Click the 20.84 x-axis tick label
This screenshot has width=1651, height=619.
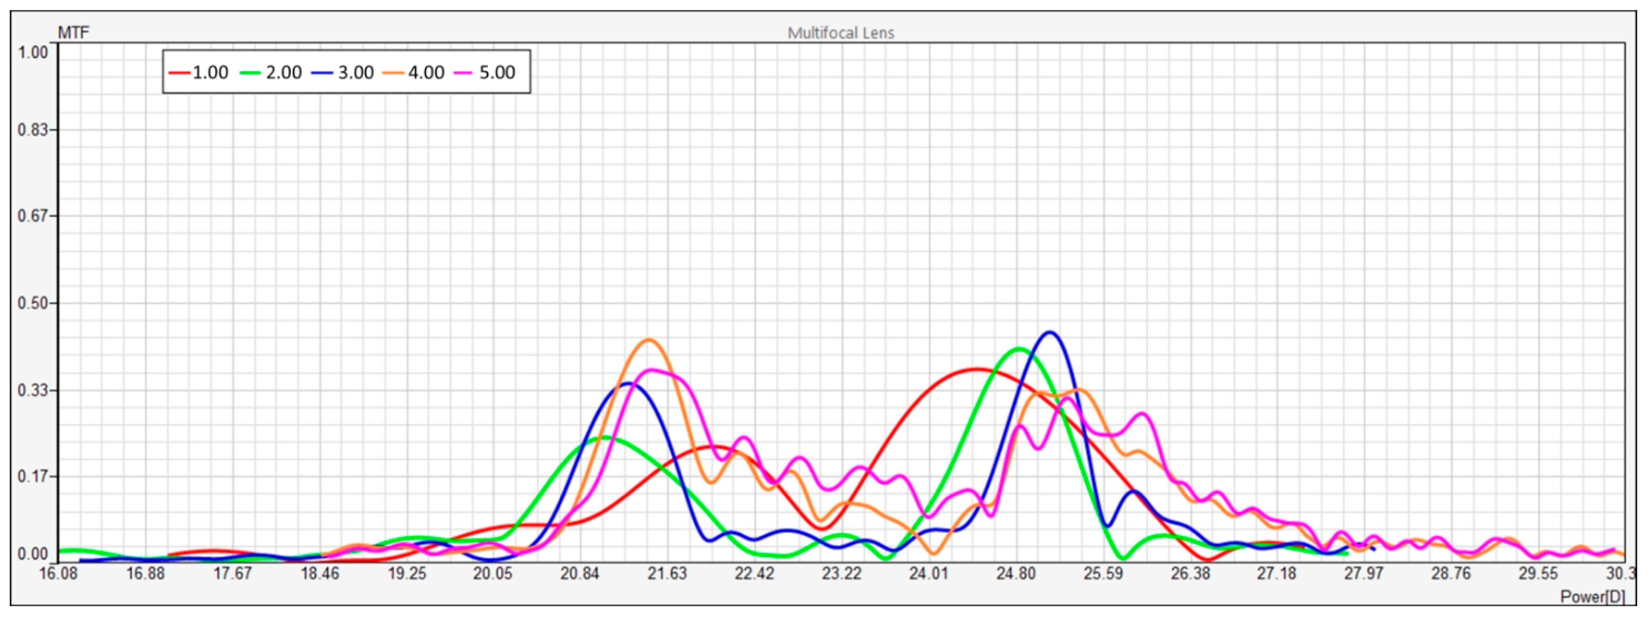point(579,573)
